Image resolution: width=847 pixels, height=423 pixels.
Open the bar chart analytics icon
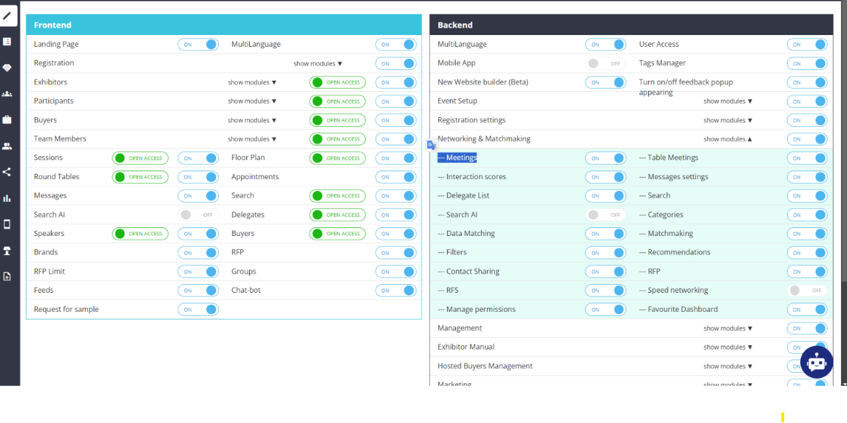coord(7,198)
